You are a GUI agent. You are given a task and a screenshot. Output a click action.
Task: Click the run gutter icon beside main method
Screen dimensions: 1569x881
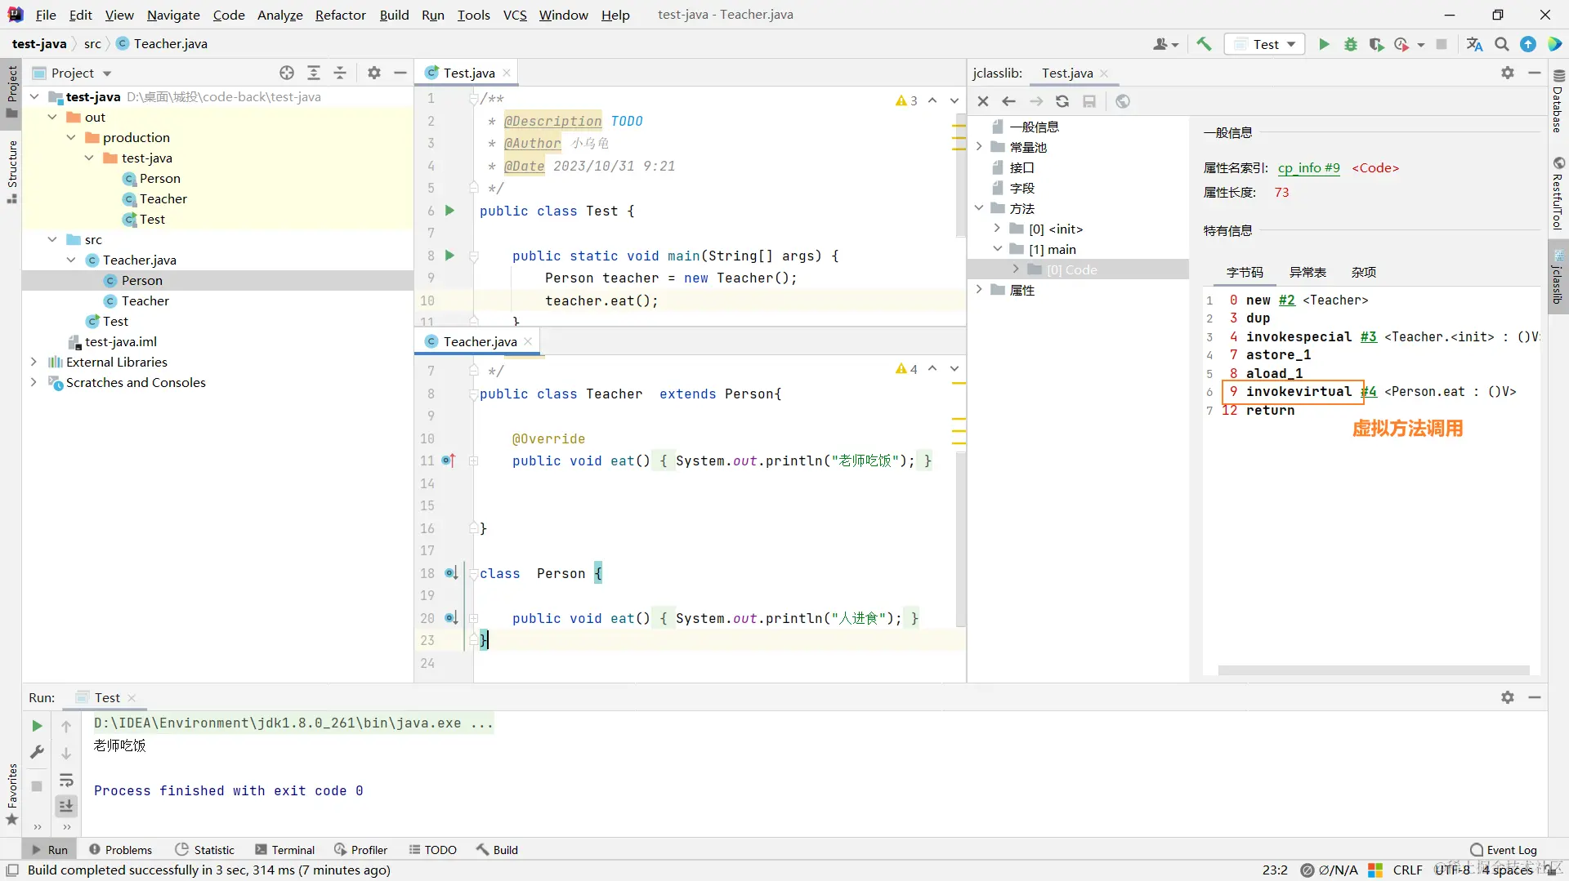tap(449, 256)
